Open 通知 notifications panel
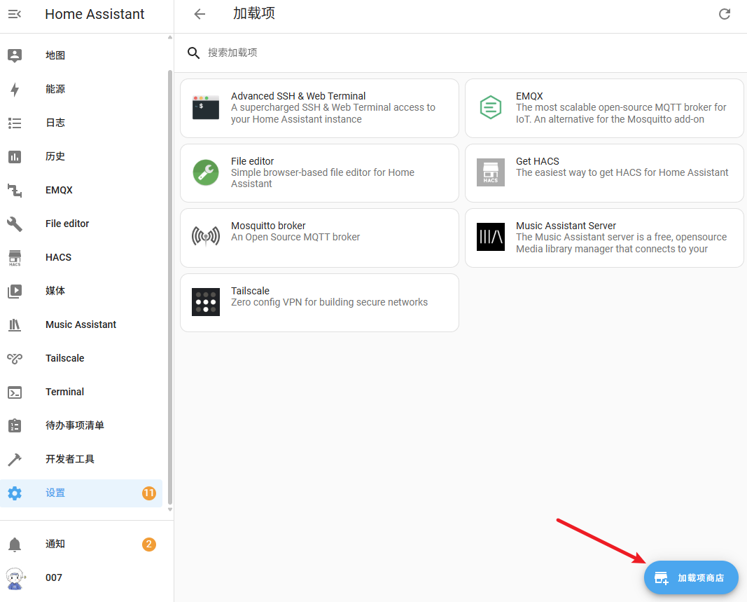This screenshot has height=602, width=747. (x=55, y=544)
